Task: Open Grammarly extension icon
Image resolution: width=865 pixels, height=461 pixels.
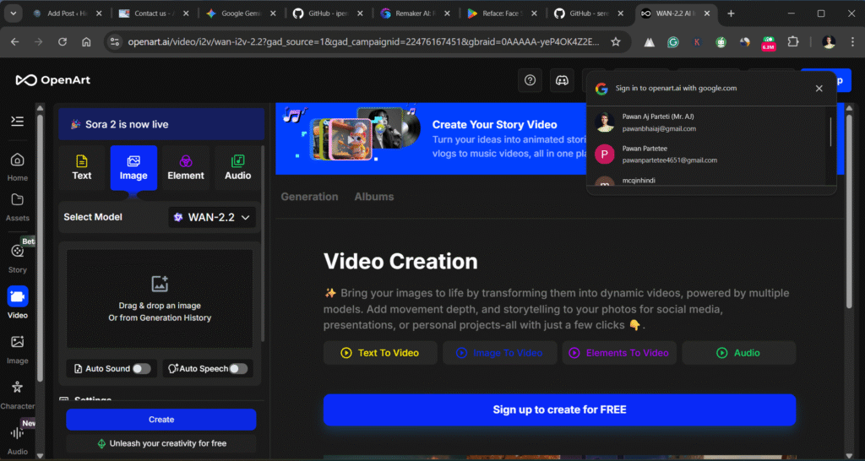Action: [673, 42]
